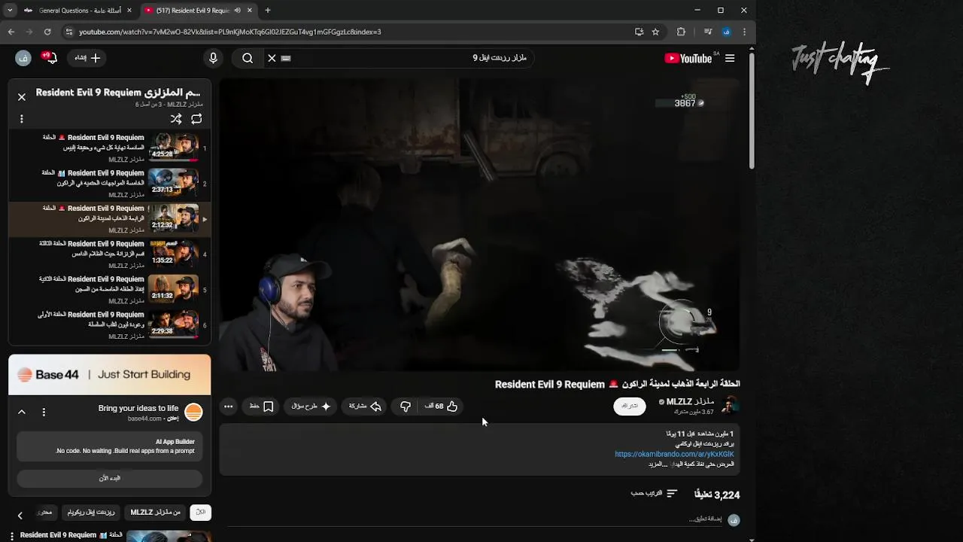Open Chrome media controls icon
Viewport: 963px width, 542px height.
(708, 32)
